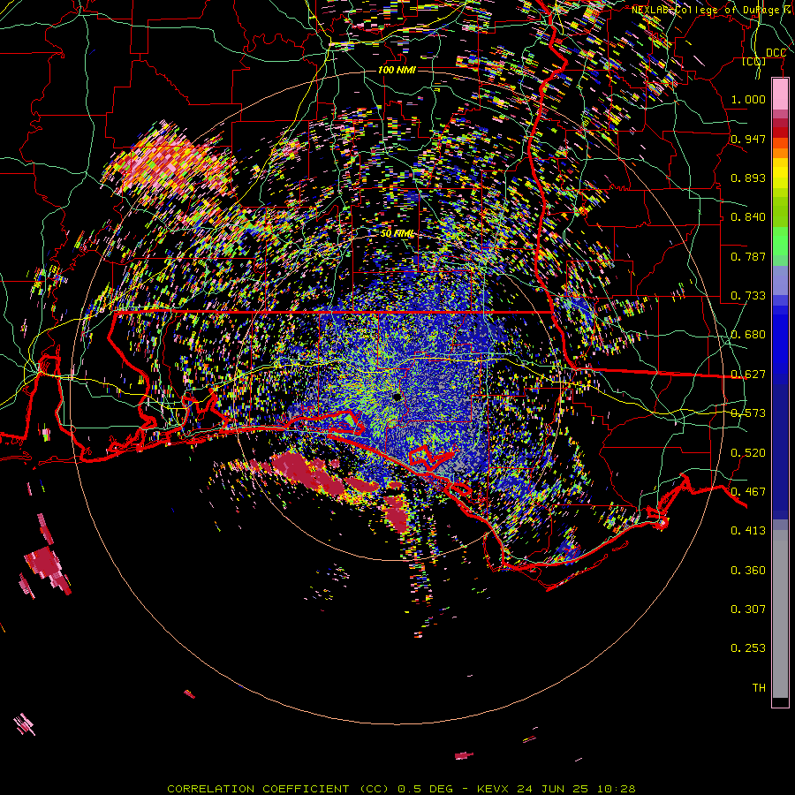Click the 50 NMI range ring label

point(397,234)
